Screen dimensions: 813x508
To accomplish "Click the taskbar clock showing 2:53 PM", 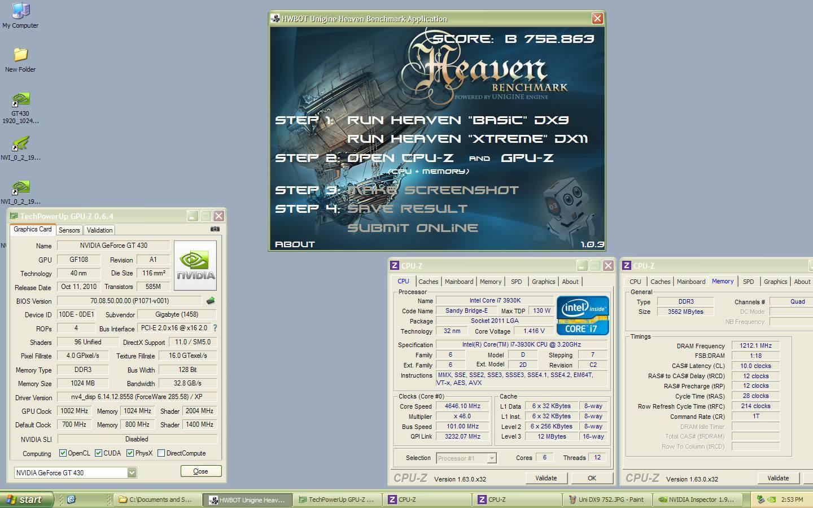I will [x=792, y=500].
